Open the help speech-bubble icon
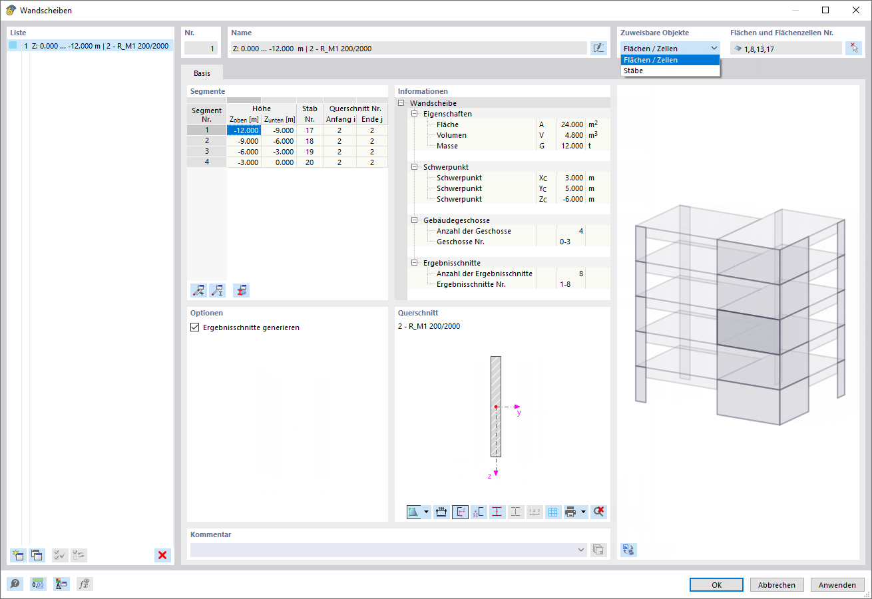Screen dimensions: 872x599 [x=15, y=584]
